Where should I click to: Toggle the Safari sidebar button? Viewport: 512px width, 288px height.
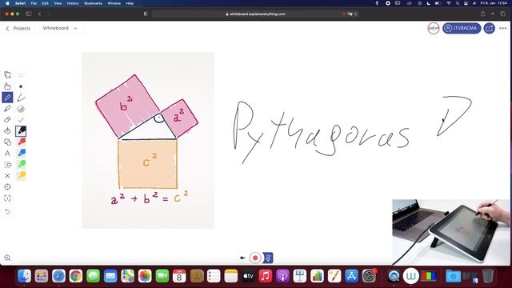[x=29, y=14]
